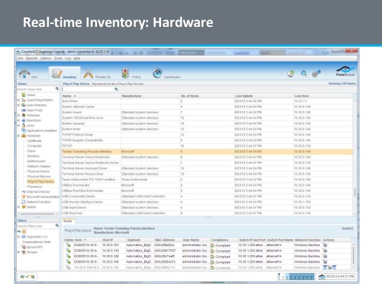Viewport: 382px width, 286px height.
Task: Expand the User Directory node
Action: (19, 105)
